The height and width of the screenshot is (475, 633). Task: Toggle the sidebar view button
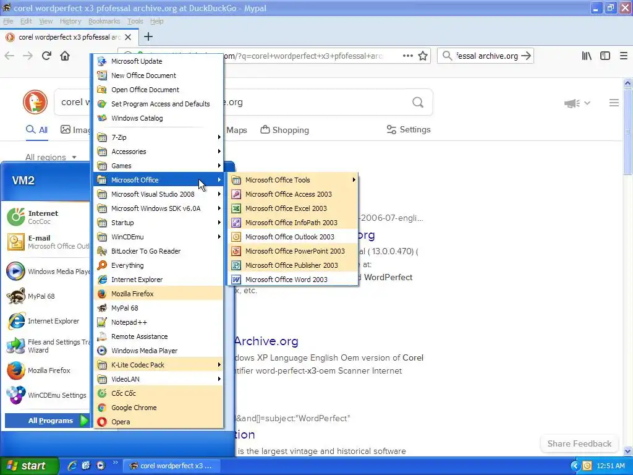point(605,56)
